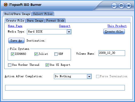The image size is (135, 102).
Task: Follow the Home Page link
Action: point(15,26)
